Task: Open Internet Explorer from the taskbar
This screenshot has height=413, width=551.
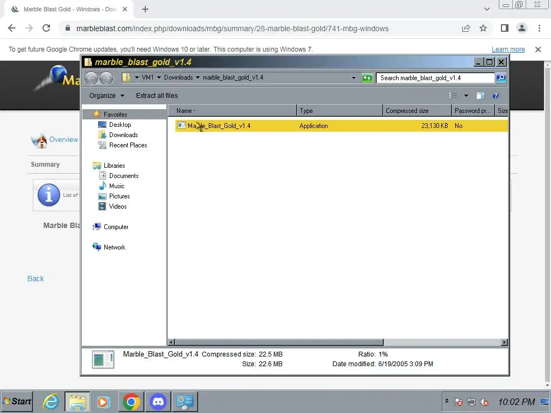Action: (51, 401)
